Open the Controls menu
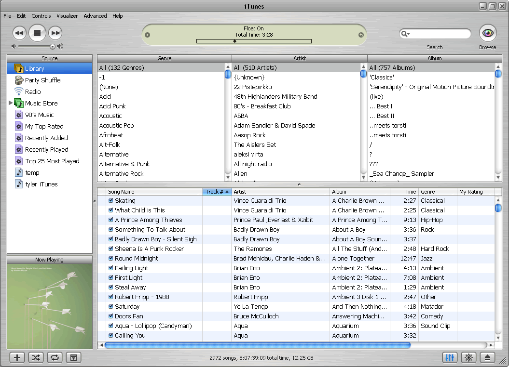 pyautogui.click(x=41, y=15)
